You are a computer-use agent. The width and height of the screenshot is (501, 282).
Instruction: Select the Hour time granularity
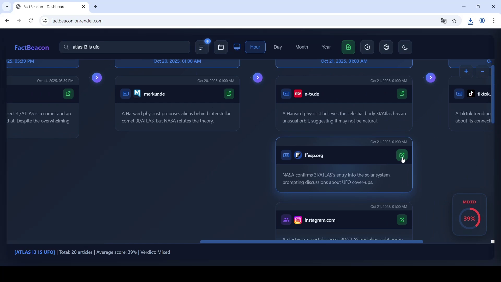click(x=255, y=47)
